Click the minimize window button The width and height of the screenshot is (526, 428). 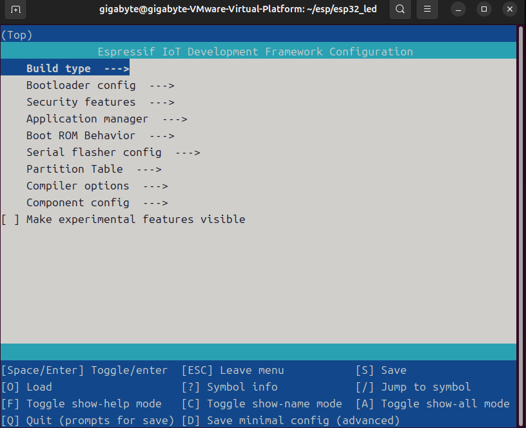pos(458,10)
